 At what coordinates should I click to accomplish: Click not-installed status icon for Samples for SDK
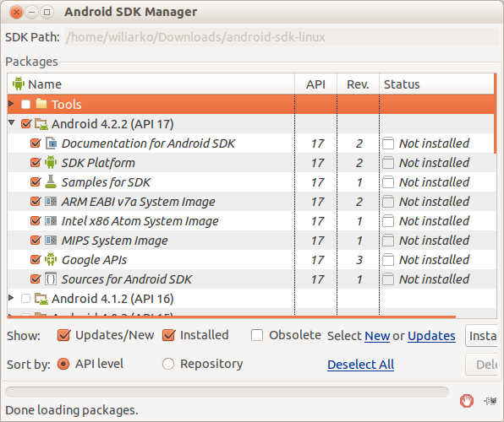(388, 182)
